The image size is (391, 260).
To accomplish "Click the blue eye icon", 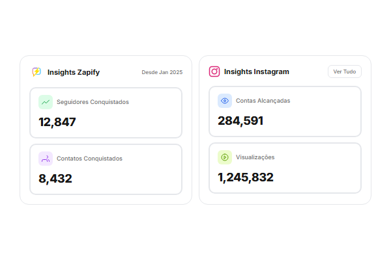I will click(225, 101).
